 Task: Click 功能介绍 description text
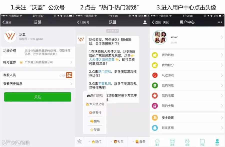(x=48, y=52)
